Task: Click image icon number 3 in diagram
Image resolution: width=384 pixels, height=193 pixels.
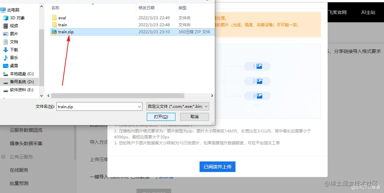Action: (259, 96)
